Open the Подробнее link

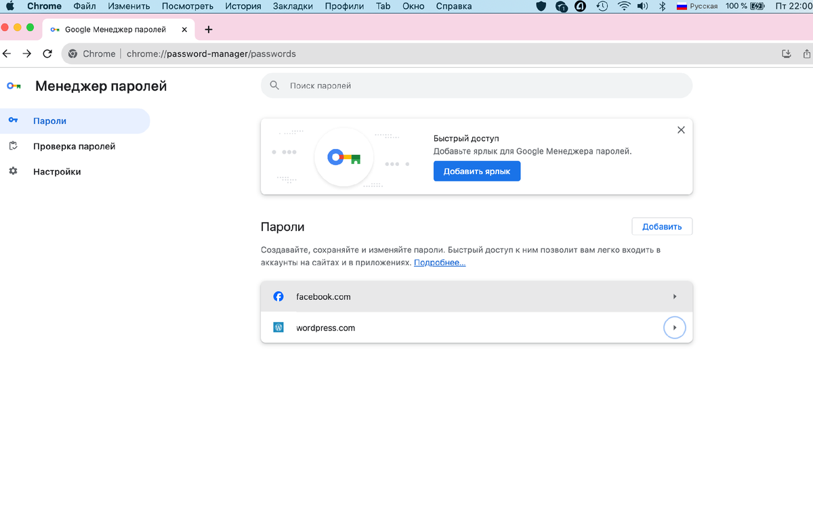click(x=440, y=262)
